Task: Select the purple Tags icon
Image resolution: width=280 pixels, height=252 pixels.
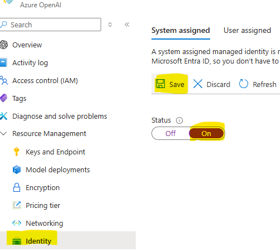Action: (3, 98)
